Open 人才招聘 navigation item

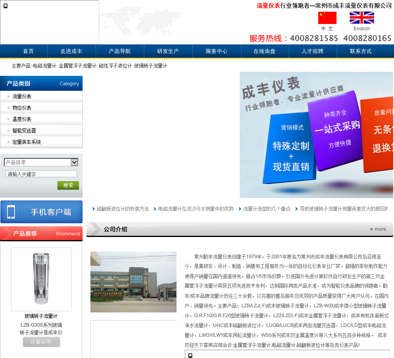click(x=313, y=51)
